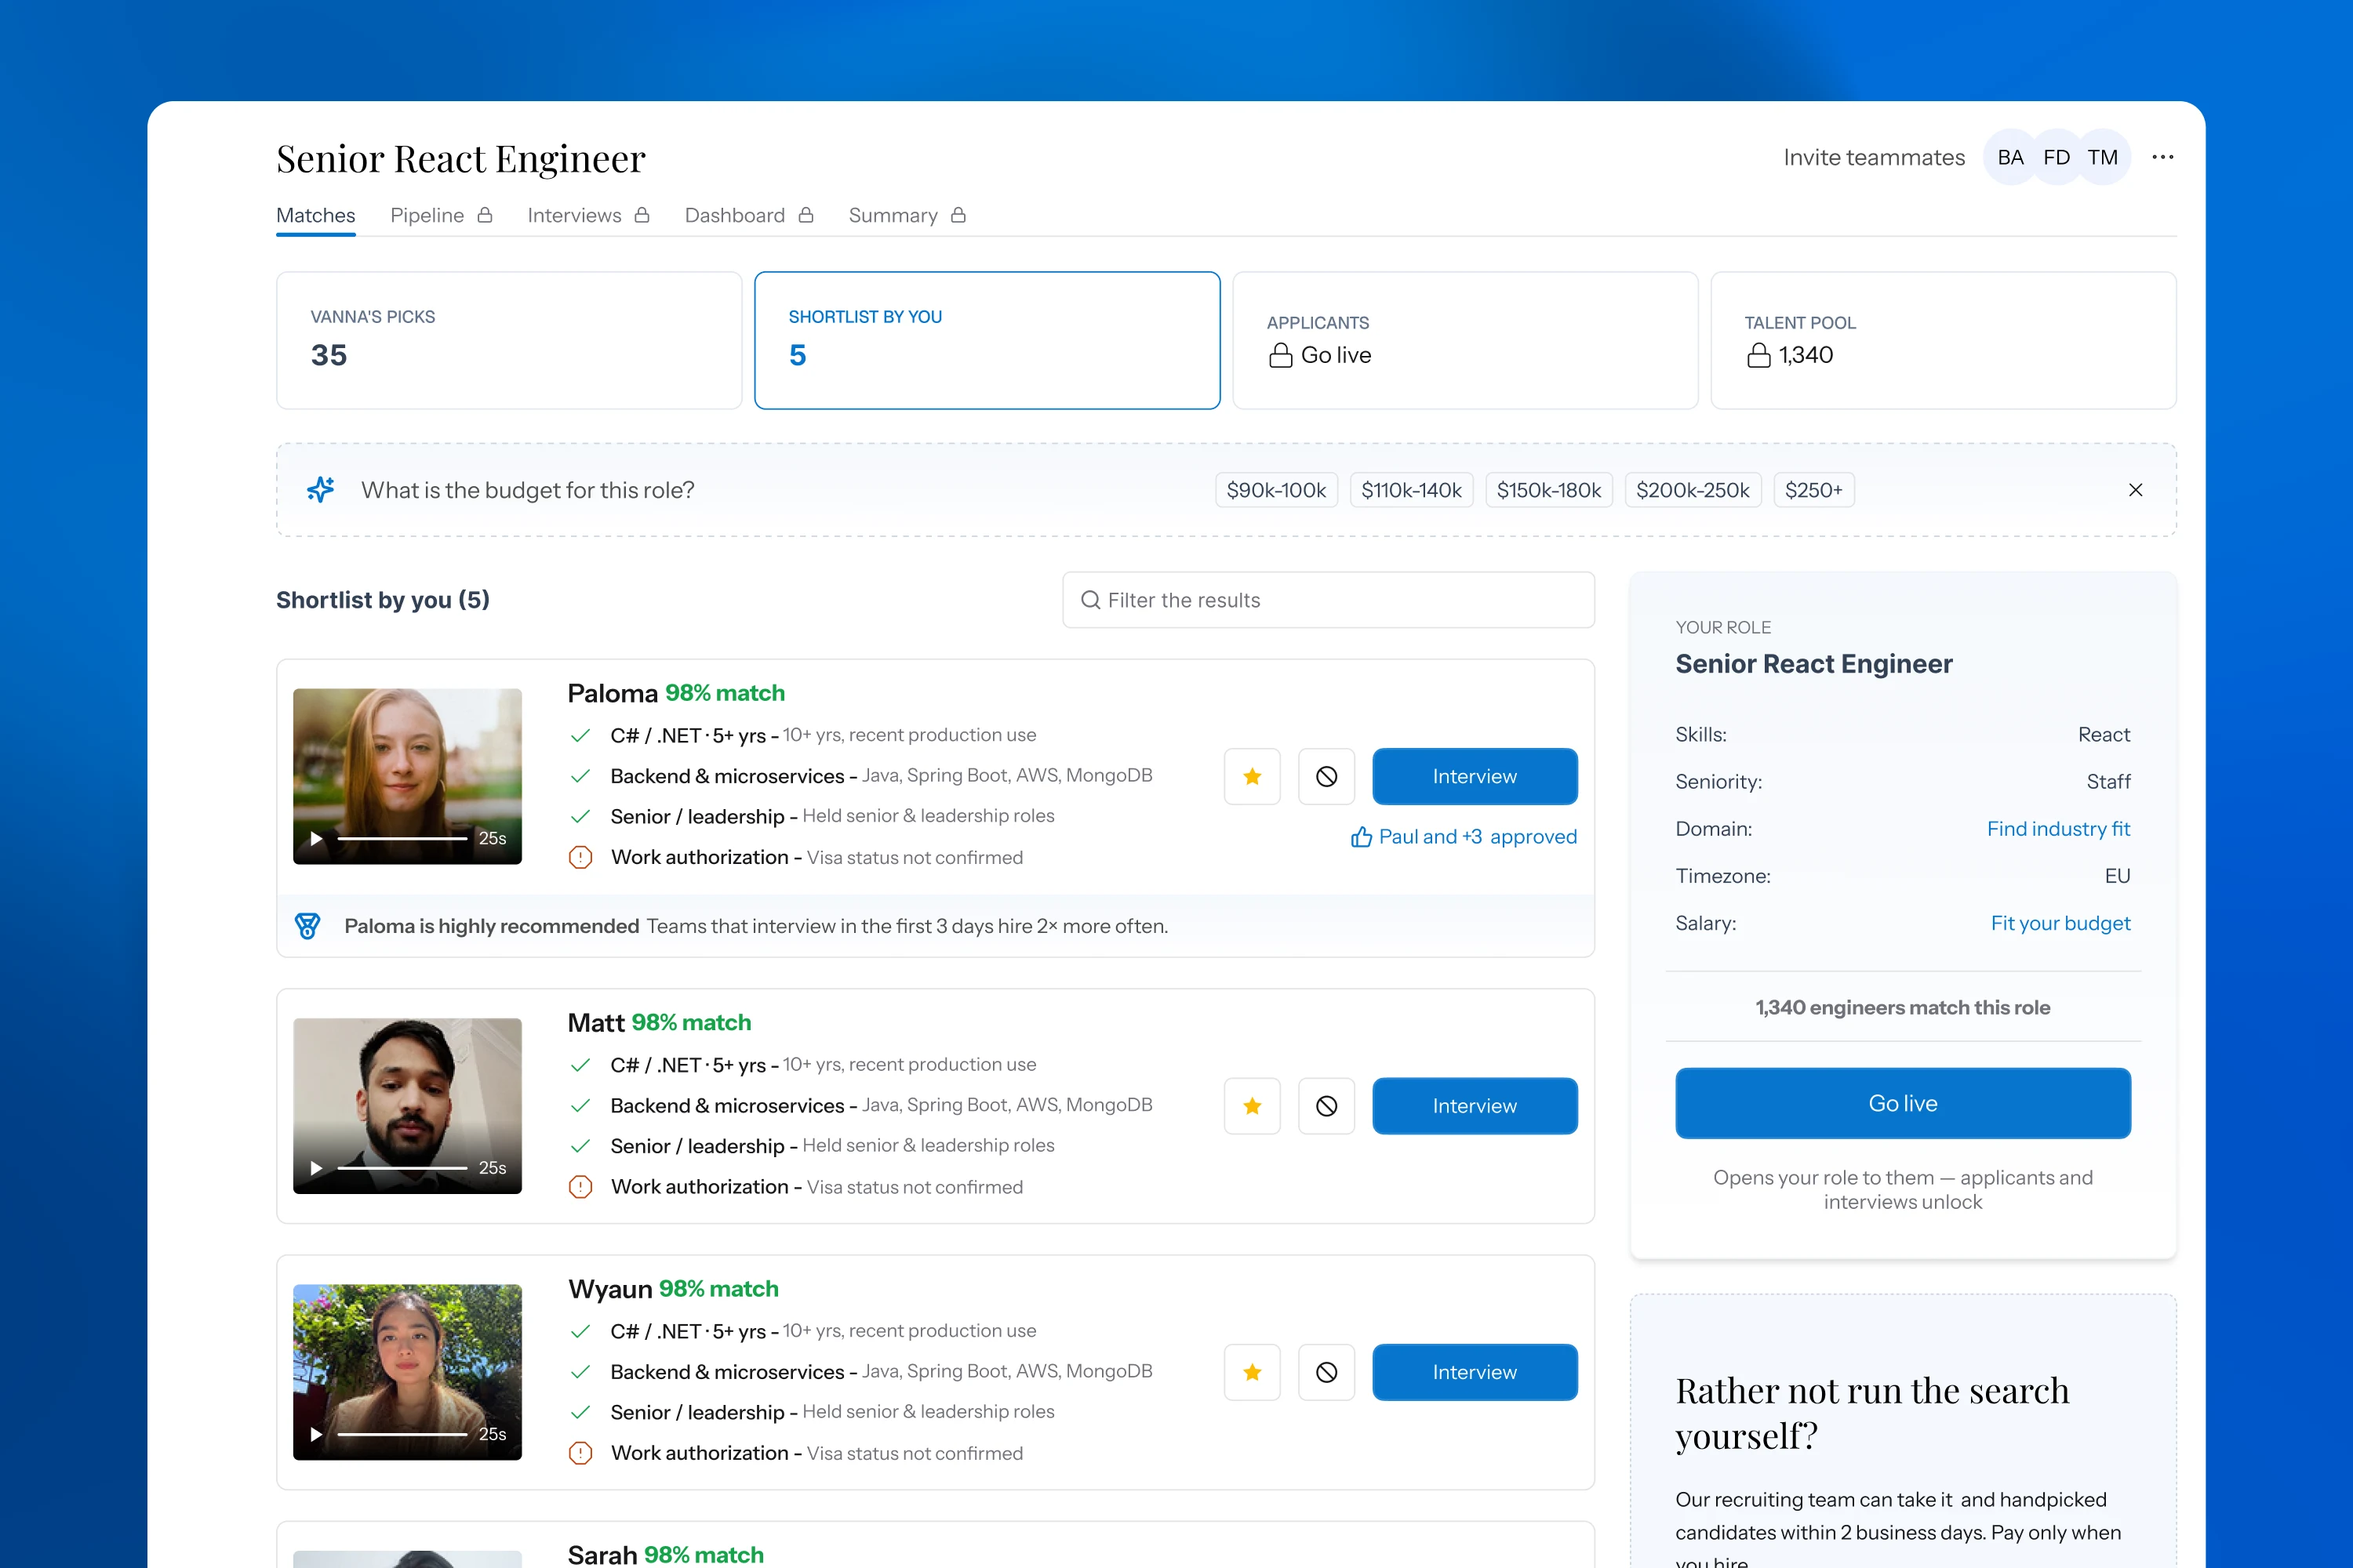This screenshot has width=2353, height=1568.
Task: Reject Paloma with the block icon
Action: pyautogui.click(x=1326, y=776)
